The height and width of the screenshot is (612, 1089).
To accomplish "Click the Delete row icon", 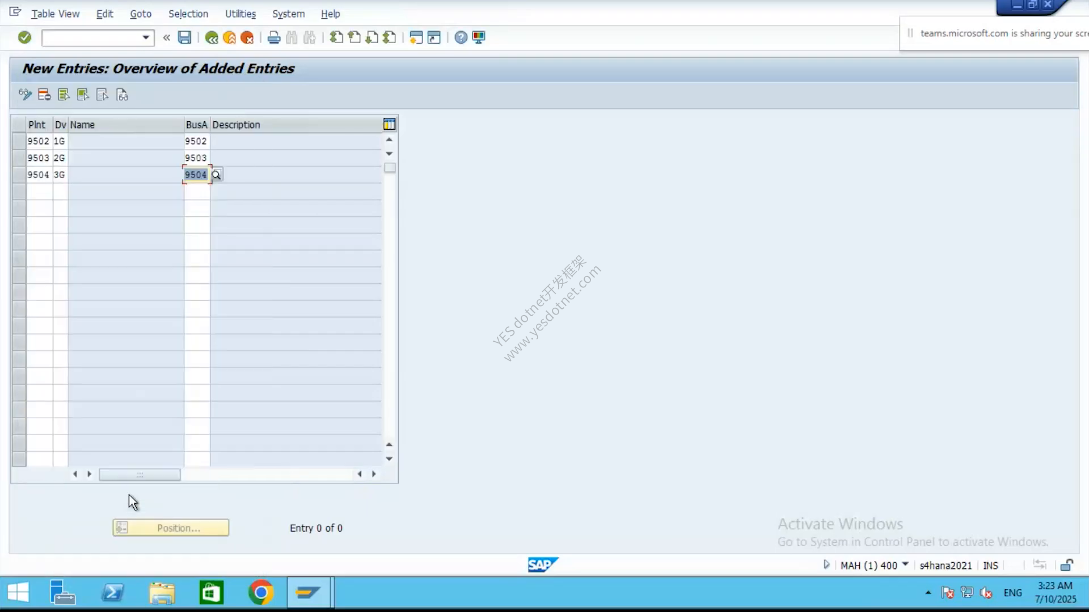I will coord(44,95).
